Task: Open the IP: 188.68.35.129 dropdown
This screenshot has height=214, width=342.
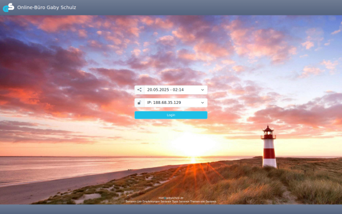Action: [176, 103]
